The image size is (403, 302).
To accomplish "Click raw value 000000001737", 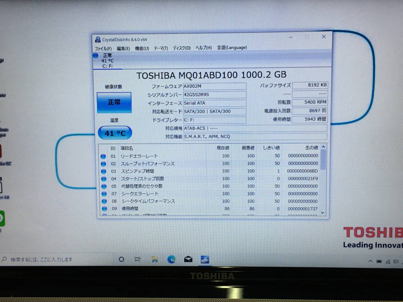I will click(x=303, y=209).
